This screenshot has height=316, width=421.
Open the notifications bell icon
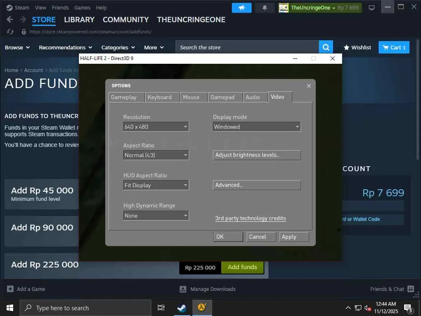[x=264, y=8]
